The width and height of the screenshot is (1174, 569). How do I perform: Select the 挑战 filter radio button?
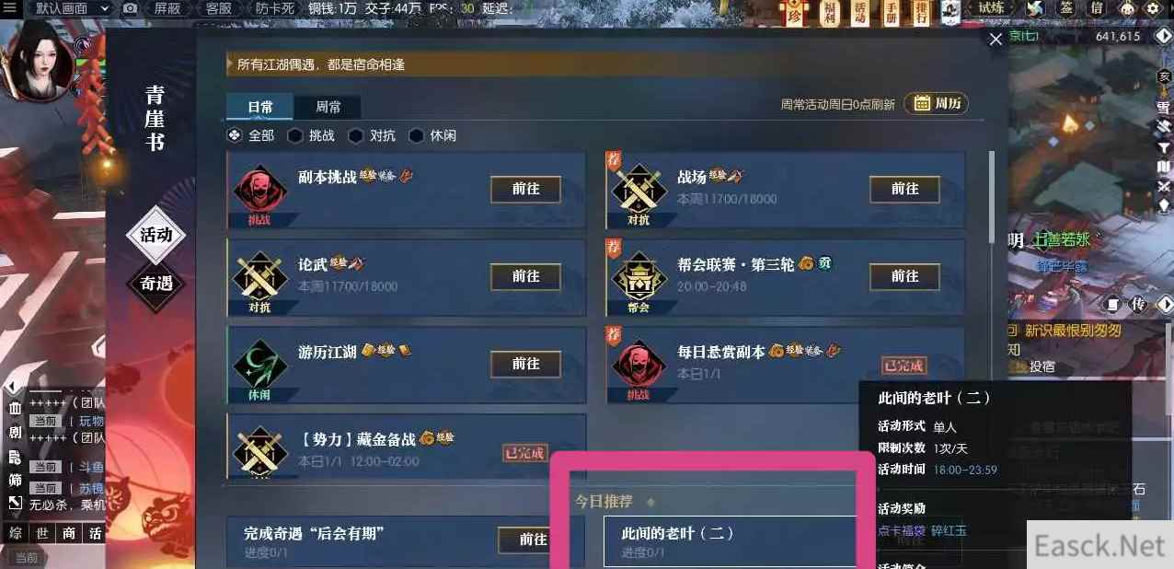coord(311,135)
